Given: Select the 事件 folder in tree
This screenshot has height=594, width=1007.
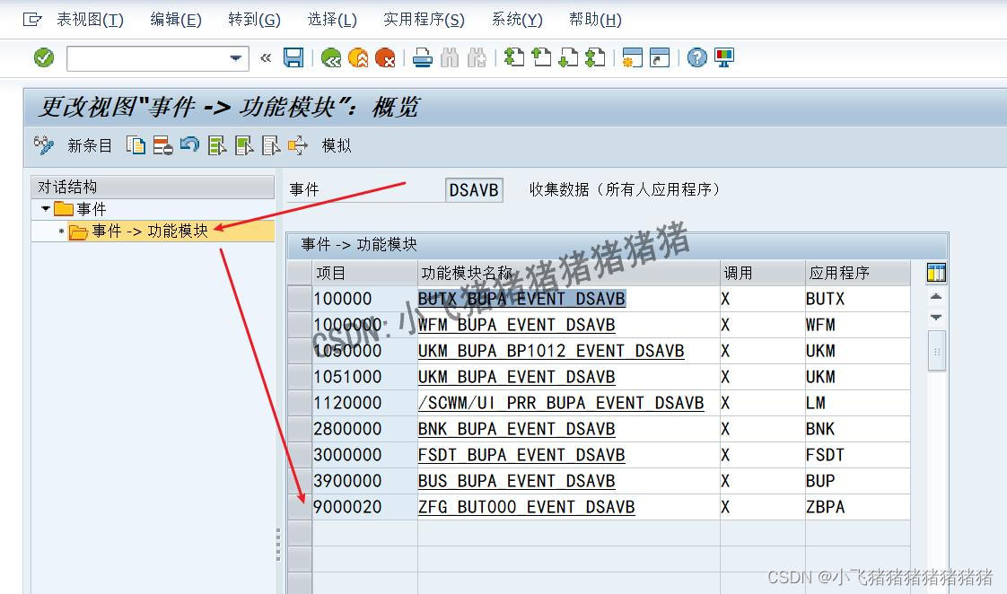Looking at the screenshot, I should pos(80,209).
